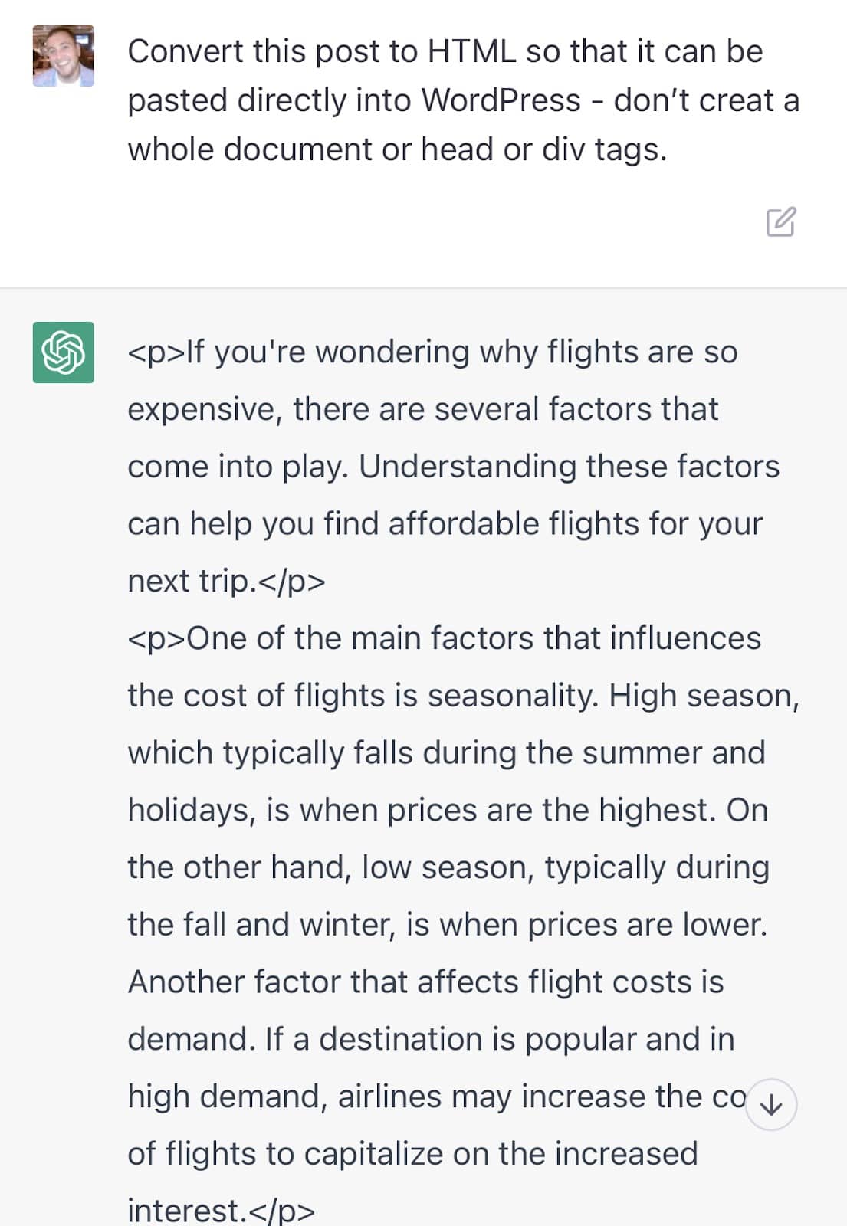Click the text "Understanding these factors"

click(x=569, y=467)
